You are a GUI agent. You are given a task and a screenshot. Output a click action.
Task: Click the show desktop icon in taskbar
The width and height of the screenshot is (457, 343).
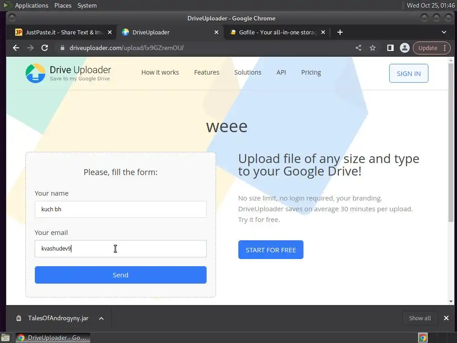(x=5, y=338)
